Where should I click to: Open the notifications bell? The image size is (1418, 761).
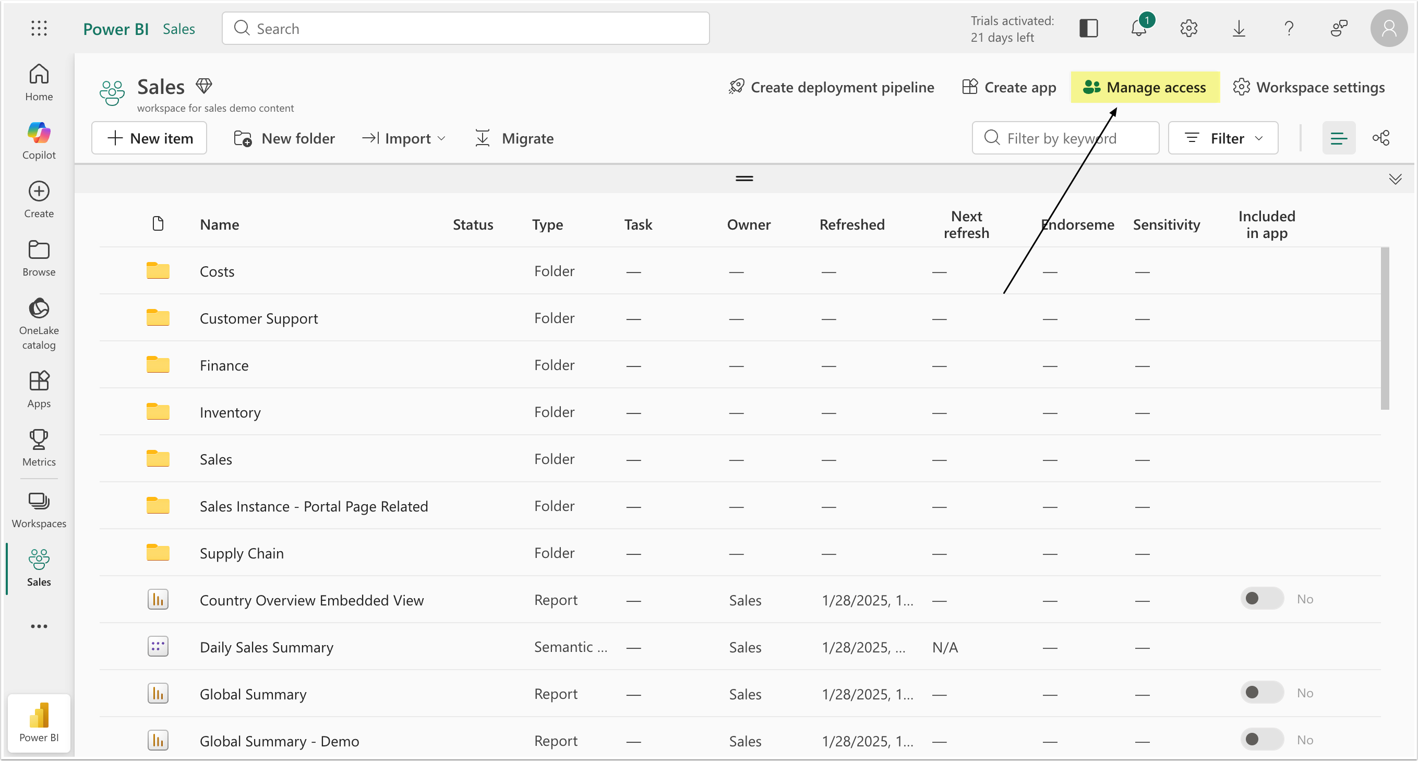pyautogui.click(x=1138, y=28)
